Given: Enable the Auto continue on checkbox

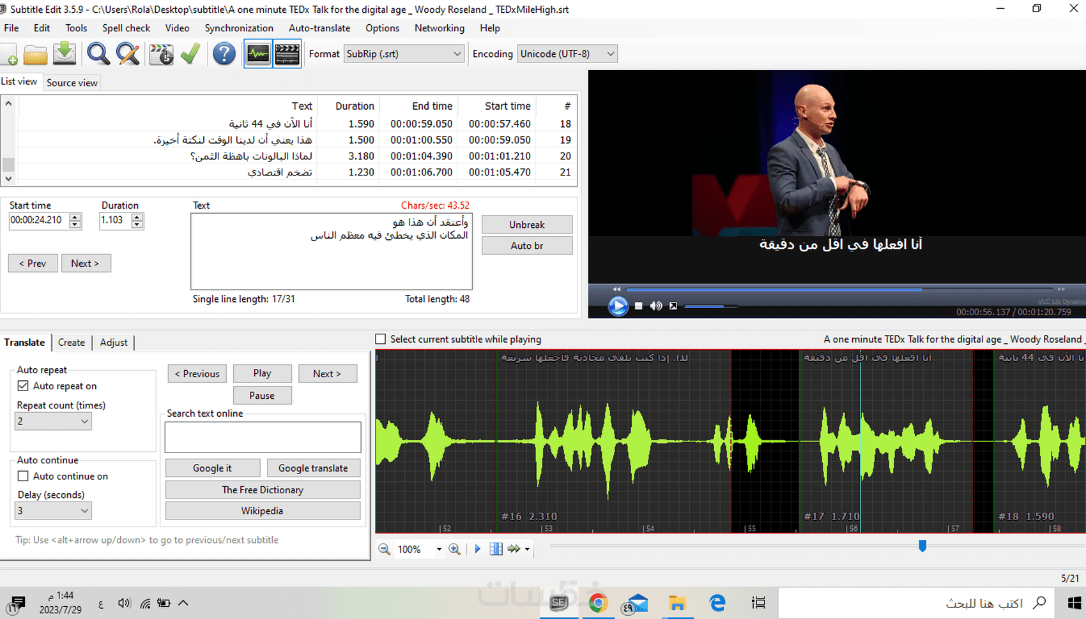Looking at the screenshot, I should point(23,476).
